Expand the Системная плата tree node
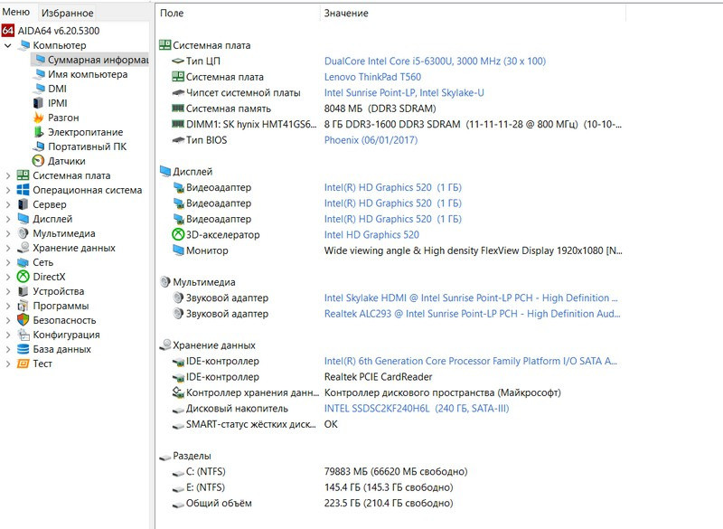The height and width of the screenshot is (529, 723). 8,175
